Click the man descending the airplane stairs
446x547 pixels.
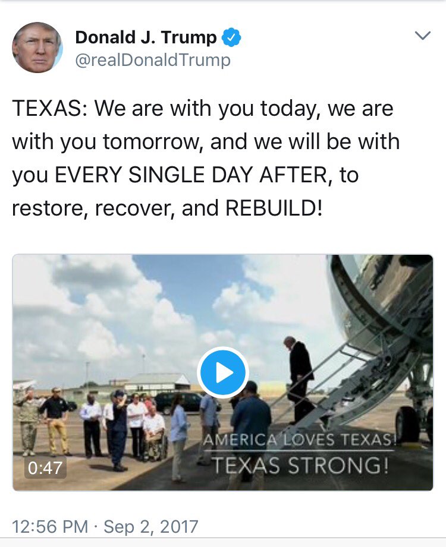pyautogui.click(x=299, y=380)
